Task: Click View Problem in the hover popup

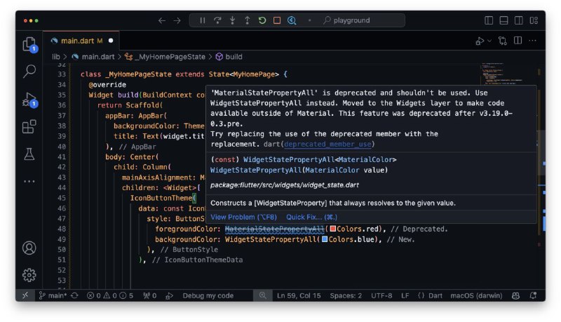Action: point(243,217)
